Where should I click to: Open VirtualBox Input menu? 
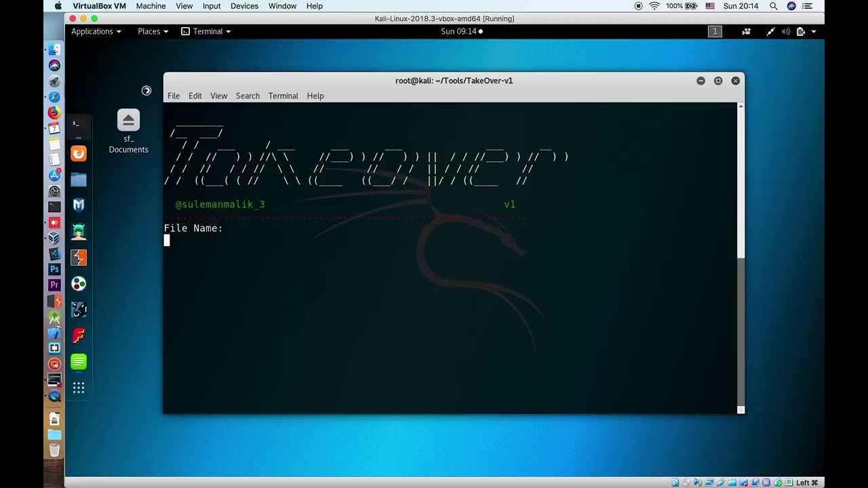[212, 6]
